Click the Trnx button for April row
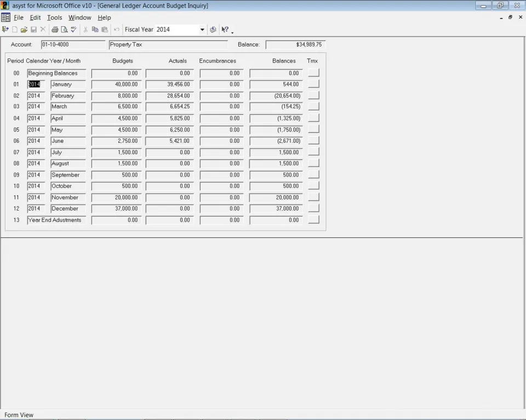 click(313, 118)
